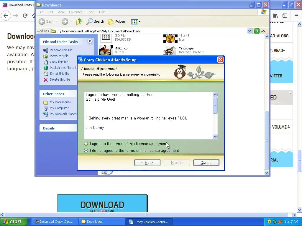Click license text scroll up arrow

pos(215,94)
